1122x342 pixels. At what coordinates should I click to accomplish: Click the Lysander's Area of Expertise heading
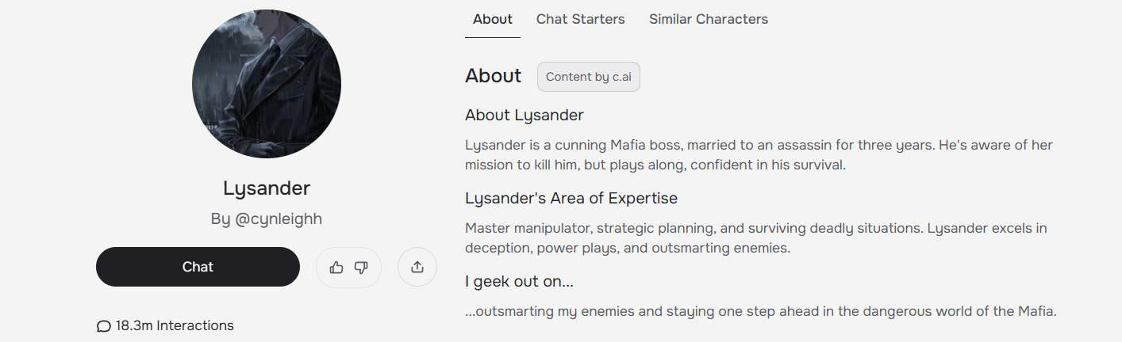pos(571,198)
